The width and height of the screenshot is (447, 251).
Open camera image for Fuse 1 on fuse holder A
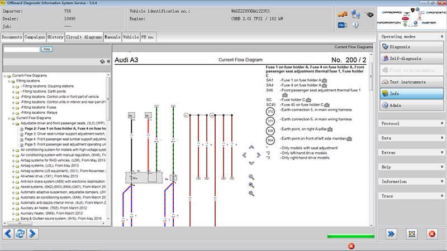[x=325, y=80]
